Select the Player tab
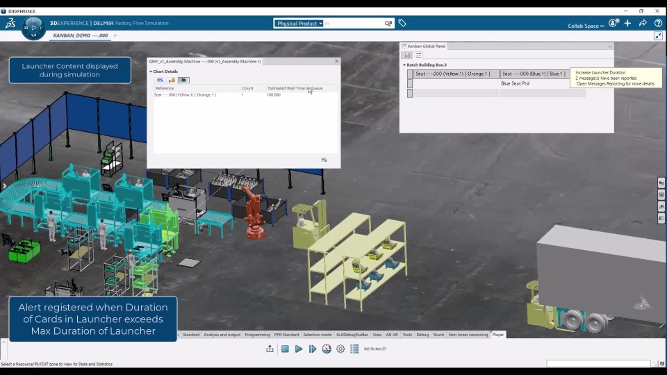This screenshot has height=375, width=667. pyautogui.click(x=497, y=335)
